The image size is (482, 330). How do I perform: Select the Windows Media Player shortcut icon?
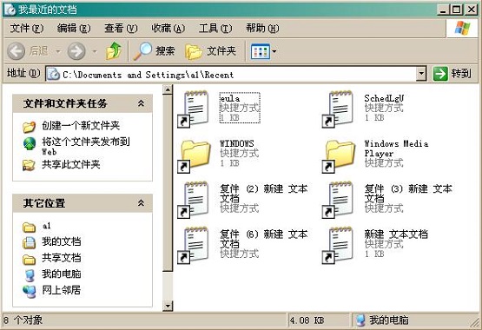click(339, 156)
